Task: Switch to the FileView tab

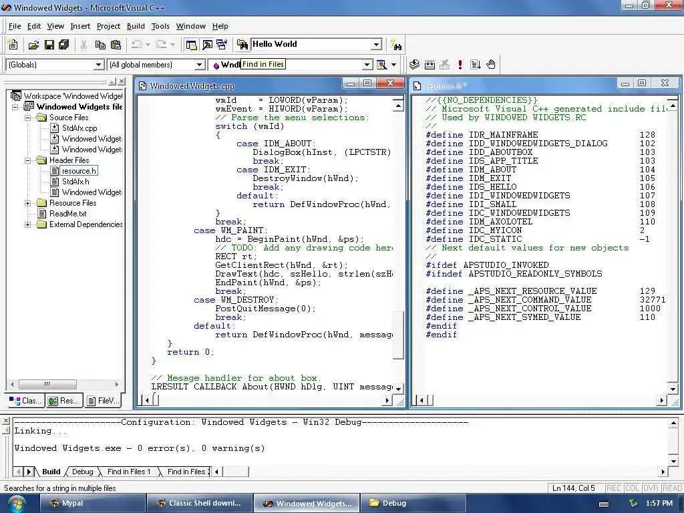Action: click(102, 401)
